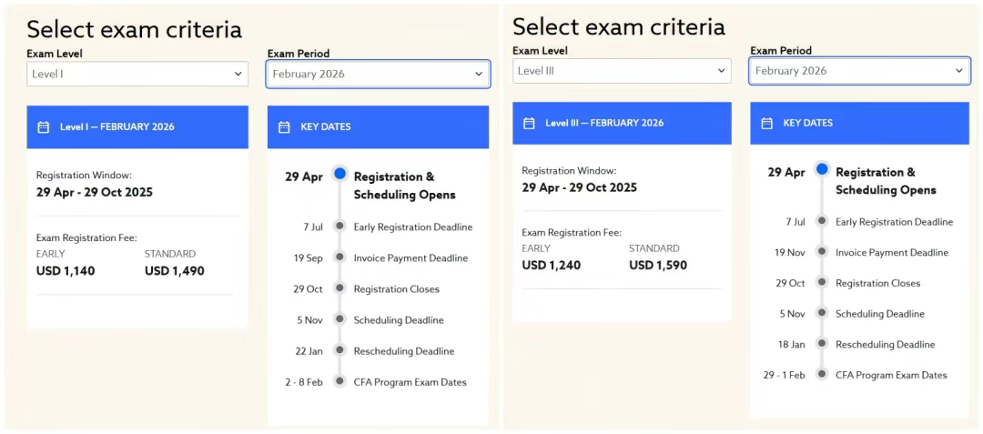
Task: Click calendar icon beside Level I — FEBRUARY 2026
Action: 44,127
